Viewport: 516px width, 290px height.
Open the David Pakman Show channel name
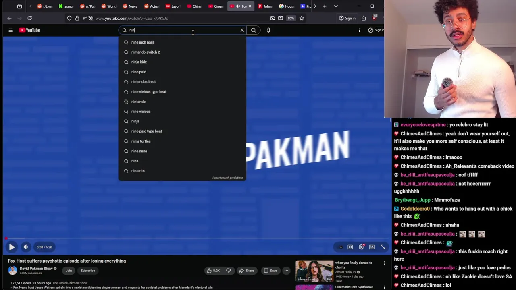pos(36,269)
